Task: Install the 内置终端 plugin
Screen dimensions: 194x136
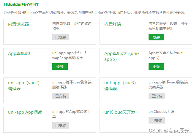Action: pos(156,37)
